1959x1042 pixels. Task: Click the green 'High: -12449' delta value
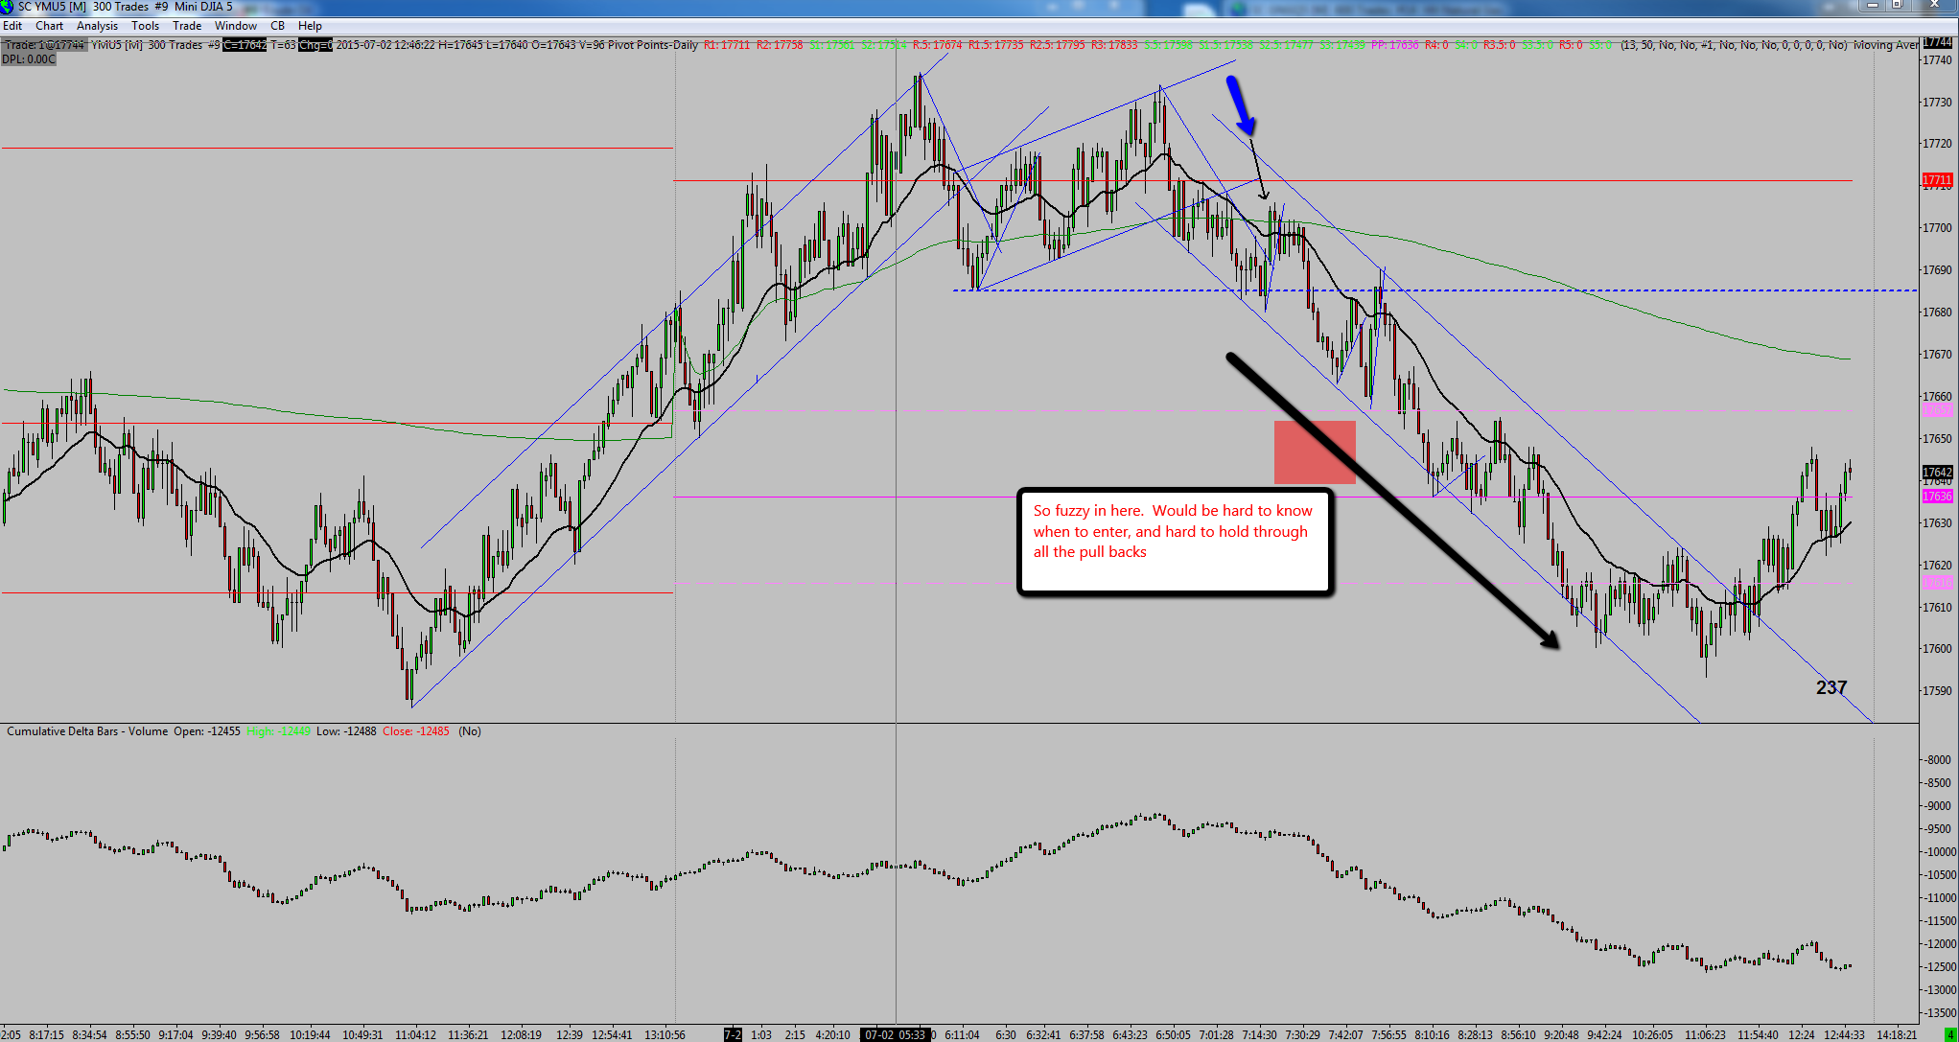[279, 731]
